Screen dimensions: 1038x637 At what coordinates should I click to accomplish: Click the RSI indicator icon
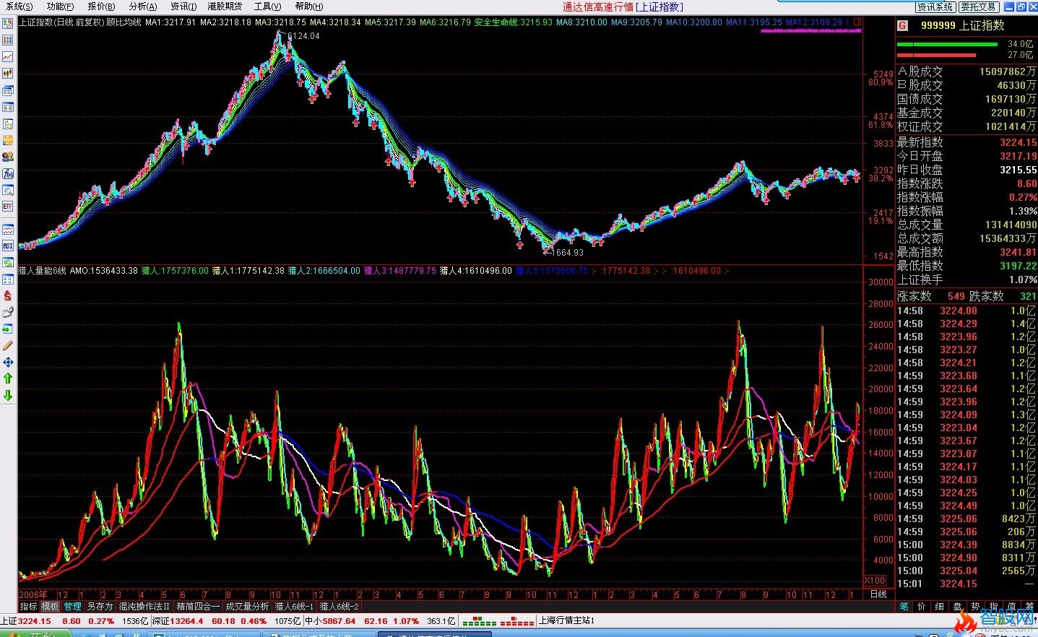[x=8, y=246]
